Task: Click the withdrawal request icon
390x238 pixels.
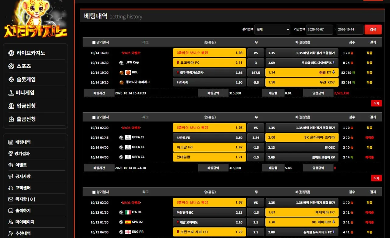Action: coord(11,119)
